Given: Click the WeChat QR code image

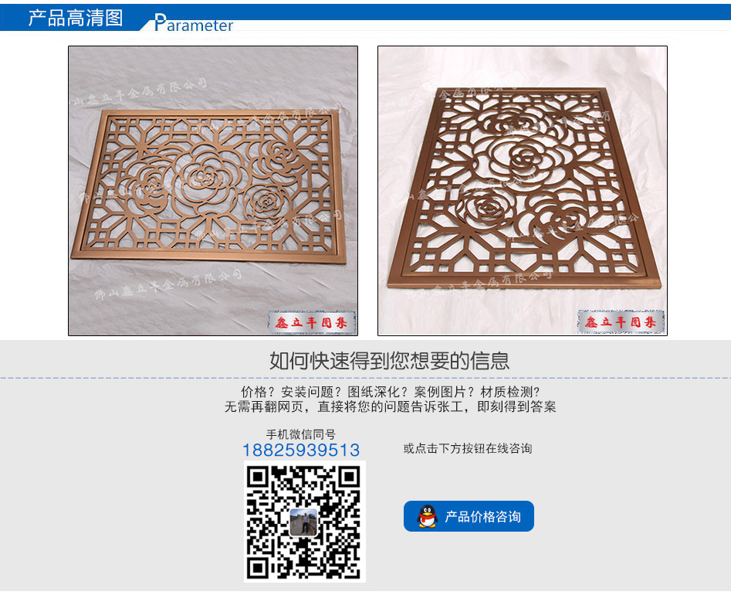Looking at the screenshot, I should pos(304,522).
